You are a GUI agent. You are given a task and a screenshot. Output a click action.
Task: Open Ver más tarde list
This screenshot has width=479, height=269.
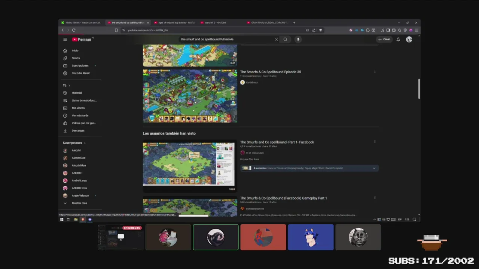coord(79,115)
